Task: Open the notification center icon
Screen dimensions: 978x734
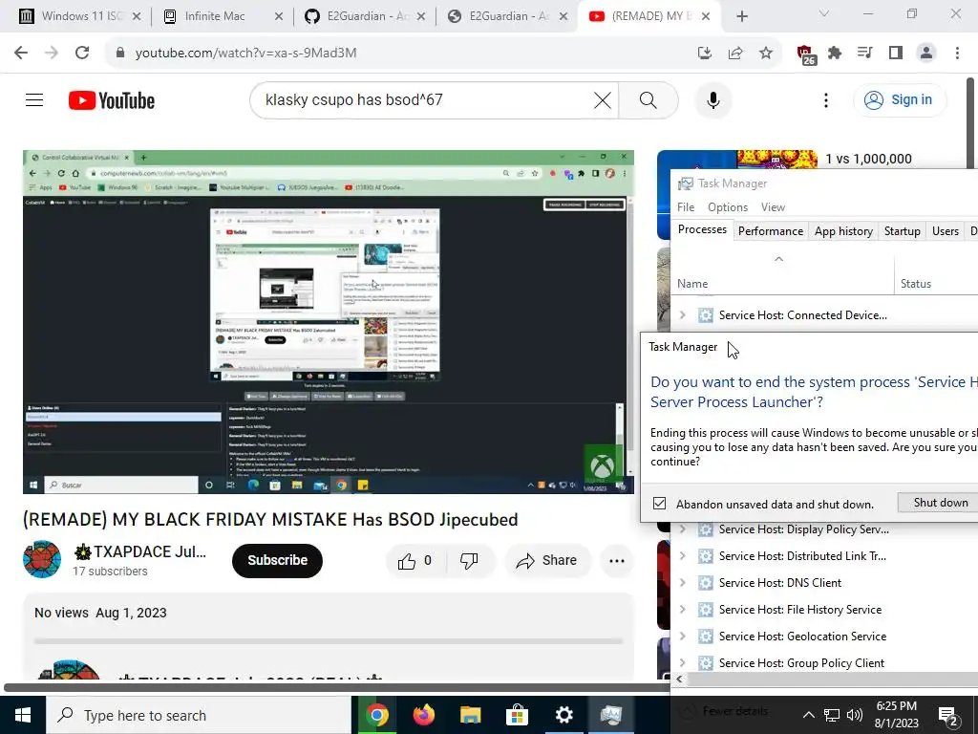Action: (948, 715)
